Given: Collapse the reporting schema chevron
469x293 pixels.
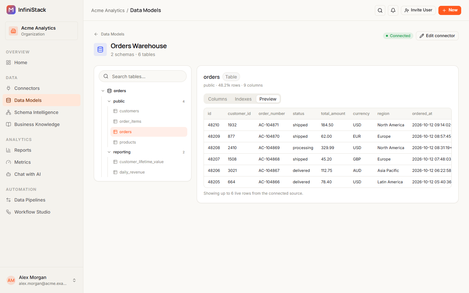Looking at the screenshot, I should click(x=109, y=152).
